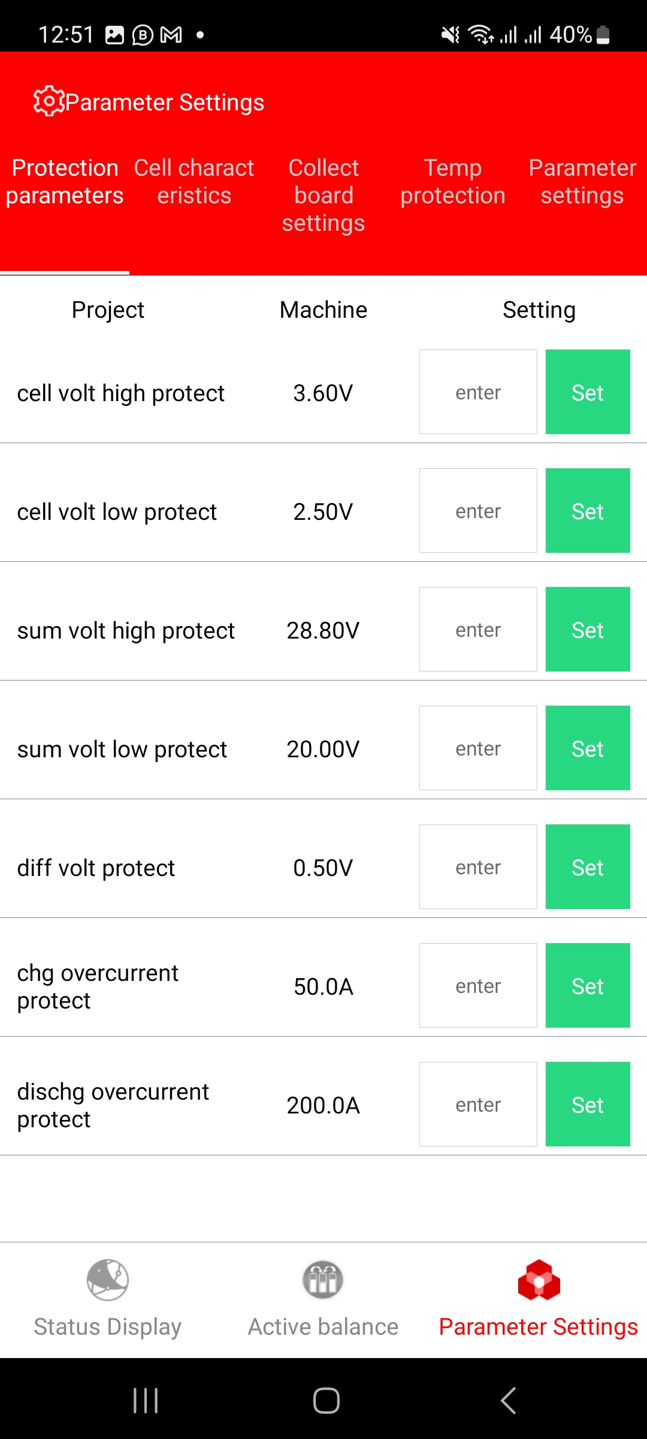Apply the dischg overcurrent protect setting

[588, 1104]
